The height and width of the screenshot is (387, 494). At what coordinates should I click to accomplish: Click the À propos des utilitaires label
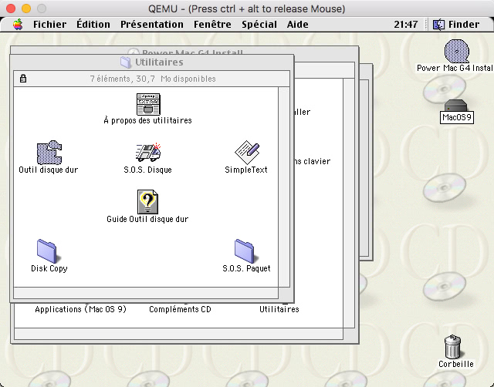(x=147, y=120)
